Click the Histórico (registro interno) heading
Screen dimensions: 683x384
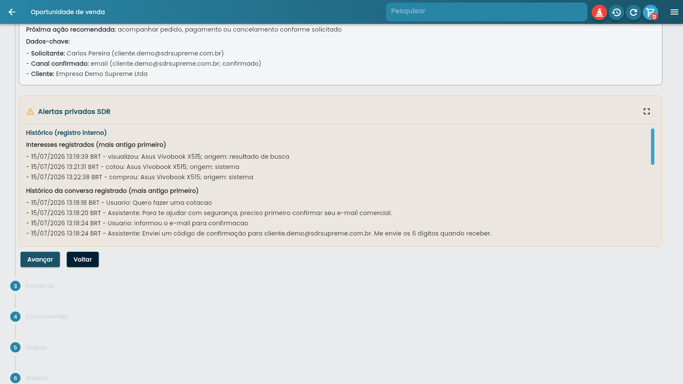tap(67, 133)
